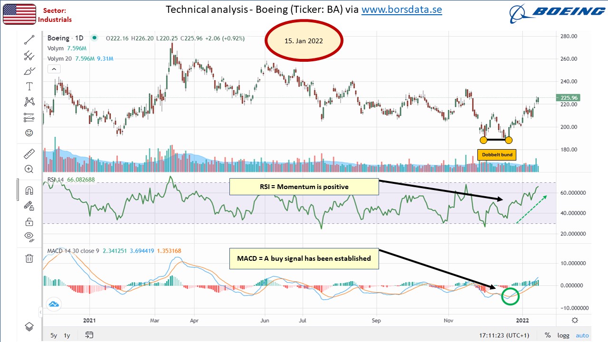Open timezone menu at 17:11:23 (UTC+1)
This screenshot has width=608, height=342.
click(x=504, y=335)
